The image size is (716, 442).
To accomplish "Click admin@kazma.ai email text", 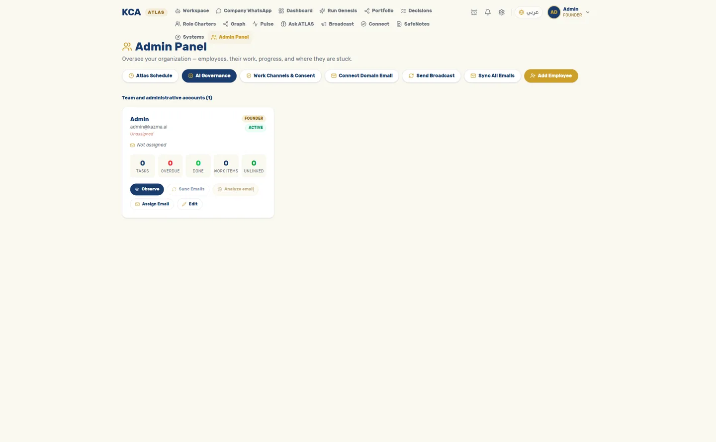I will 149,127.
